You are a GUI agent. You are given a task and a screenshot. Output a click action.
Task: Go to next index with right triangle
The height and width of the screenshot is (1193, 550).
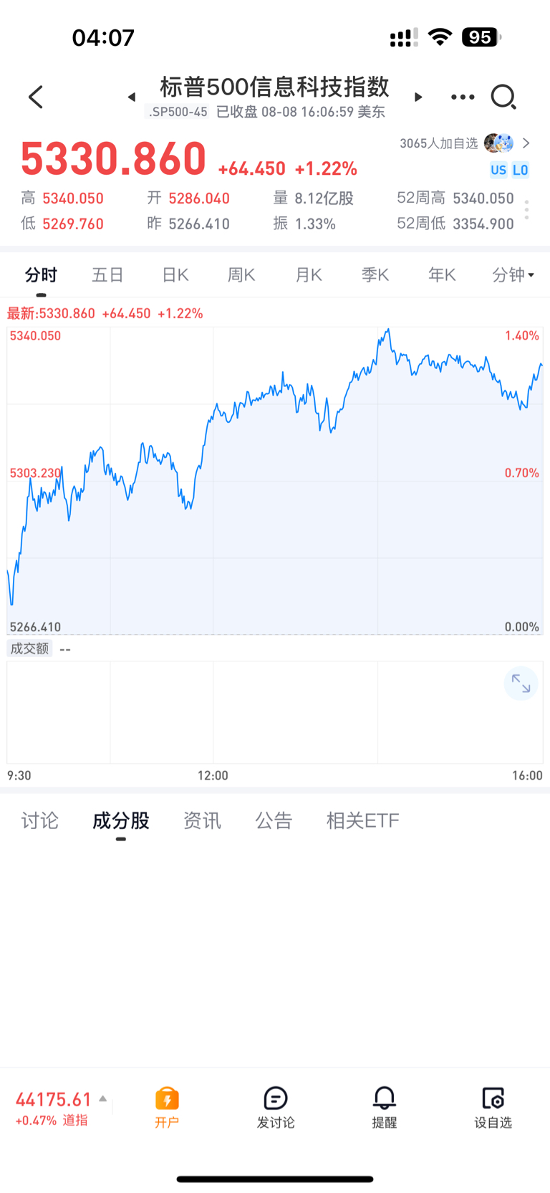[418, 97]
